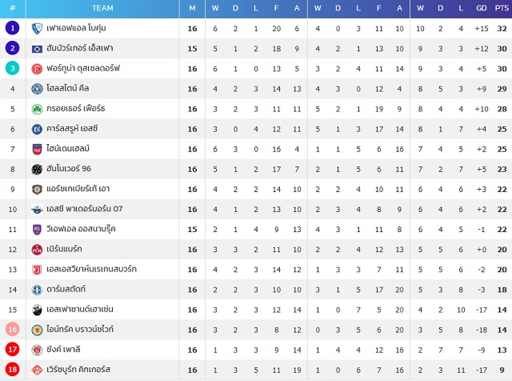Open team link เฟาเอฟแอล โบคุ่ม

[76, 28]
